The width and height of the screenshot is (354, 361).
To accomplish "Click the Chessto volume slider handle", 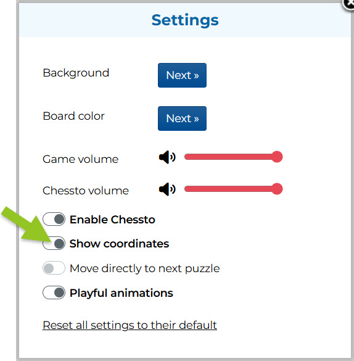I will pos(277,189).
